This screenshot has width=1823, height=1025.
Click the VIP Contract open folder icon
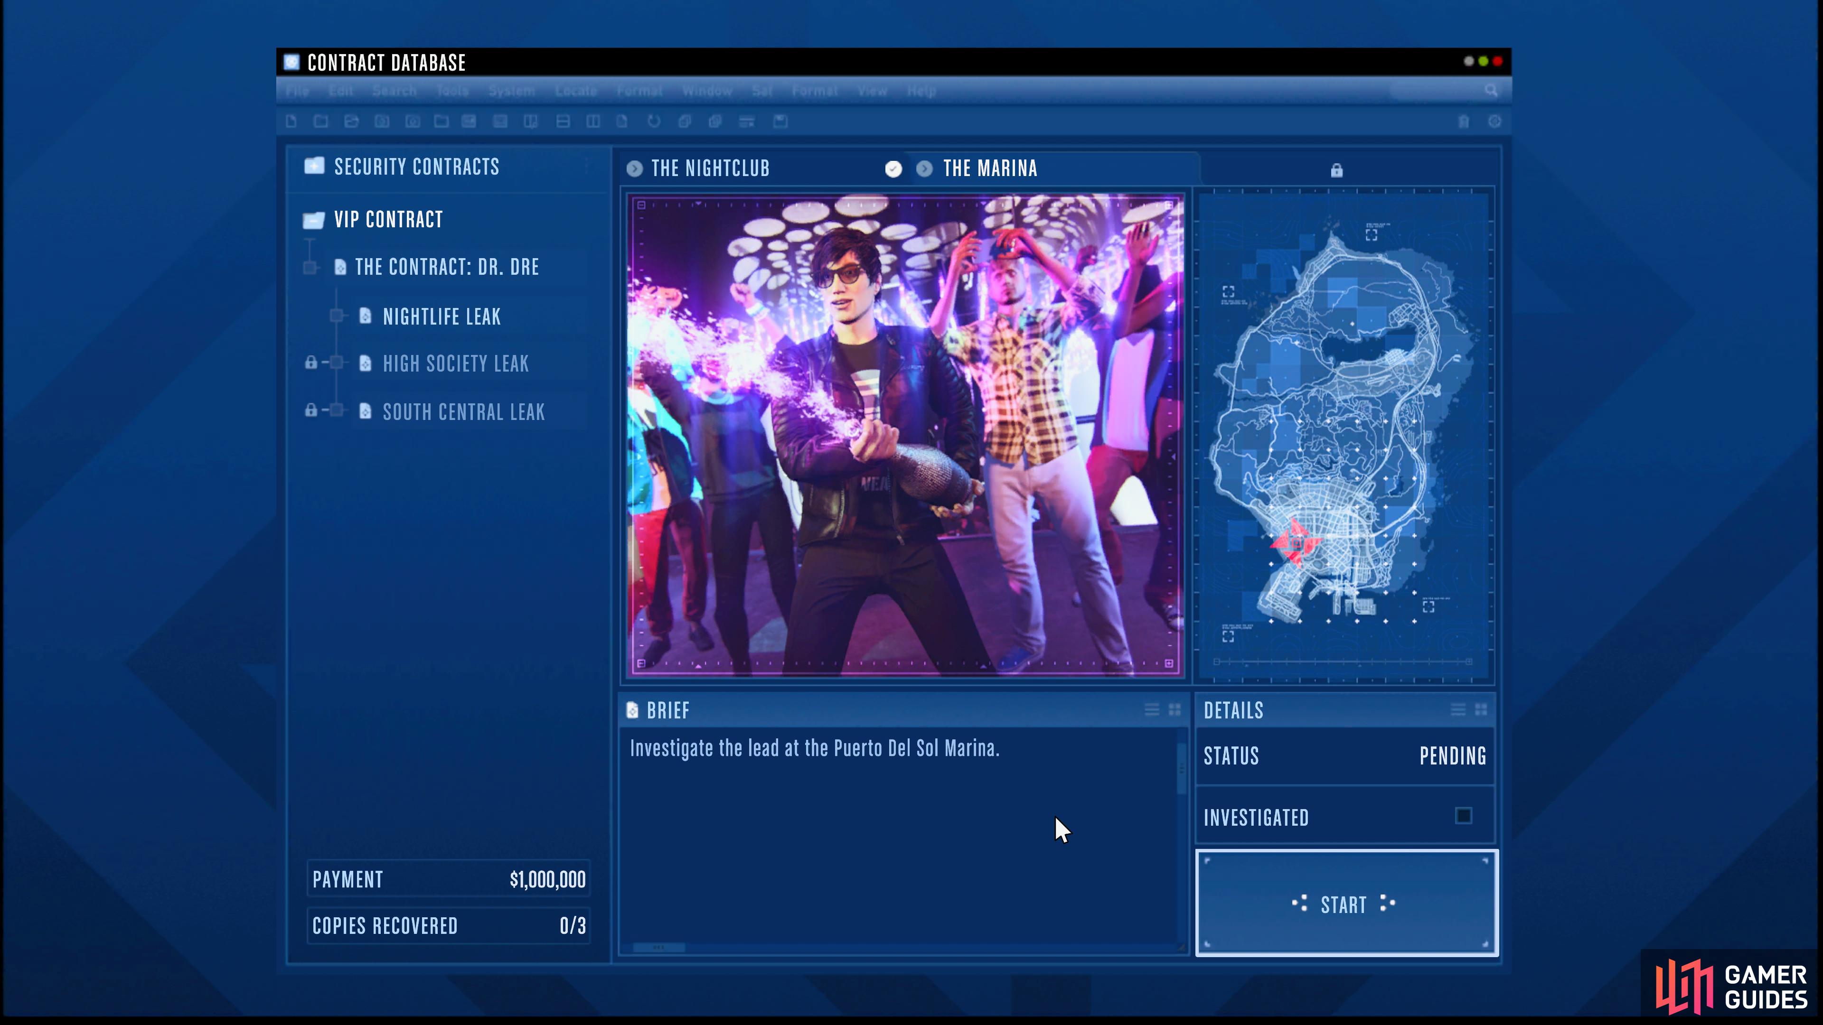(313, 220)
